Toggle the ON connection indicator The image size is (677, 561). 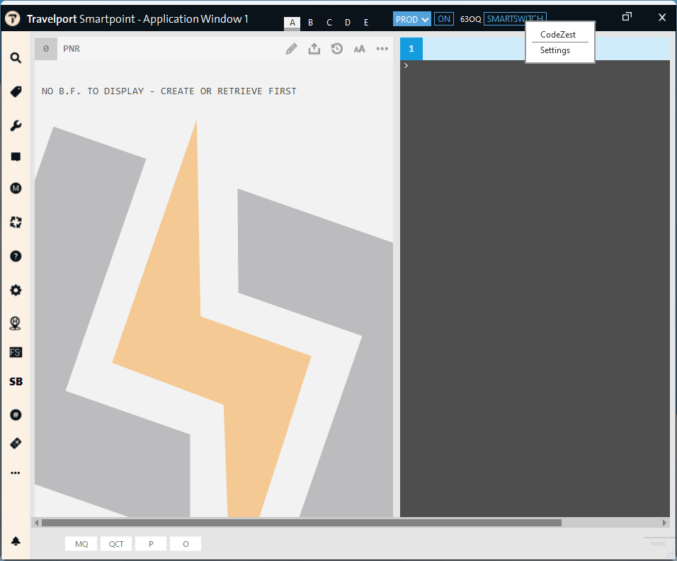444,19
